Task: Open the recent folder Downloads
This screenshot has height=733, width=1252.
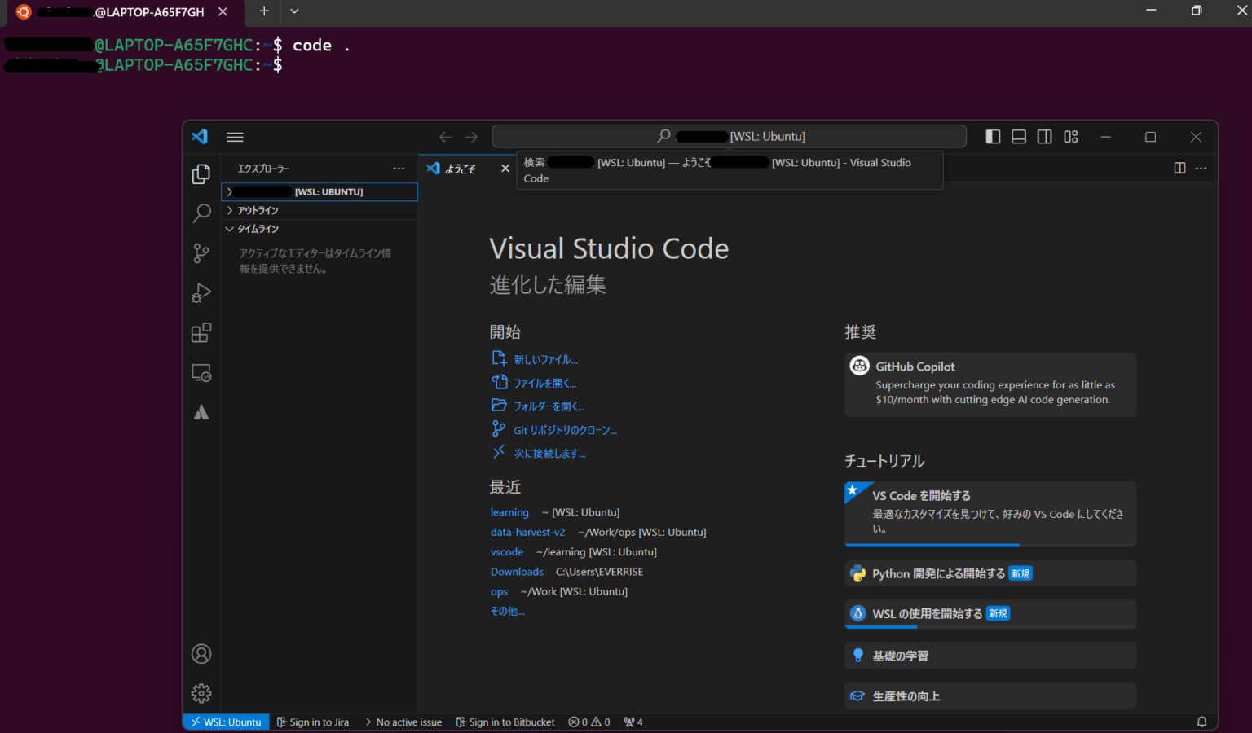Action: (x=517, y=572)
